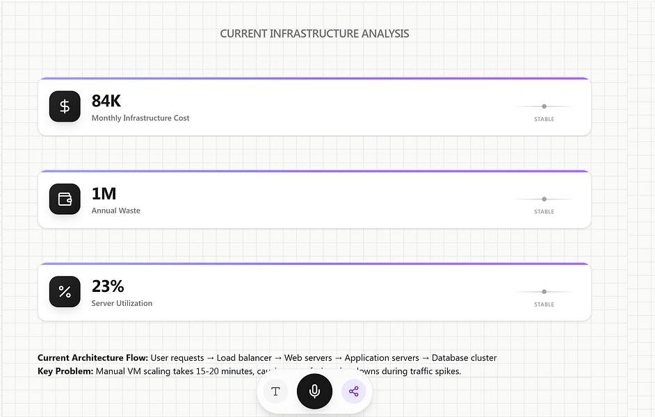Activate the microphone button
The height and width of the screenshot is (417, 655).
314,391
